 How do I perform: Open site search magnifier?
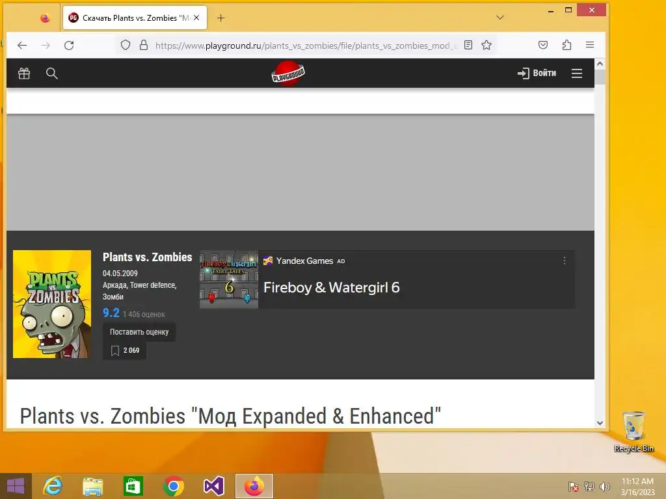point(52,73)
